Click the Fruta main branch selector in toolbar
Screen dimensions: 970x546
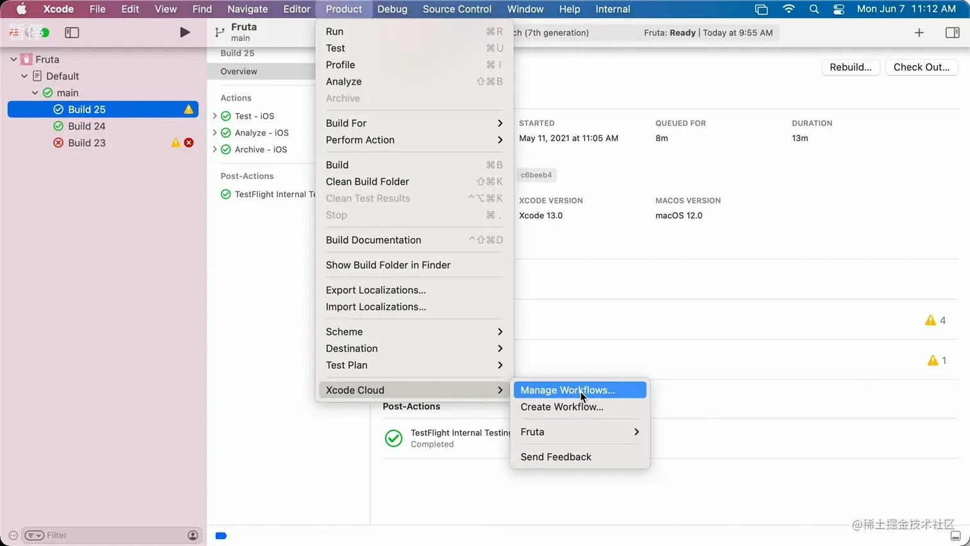tap(236, 32)
